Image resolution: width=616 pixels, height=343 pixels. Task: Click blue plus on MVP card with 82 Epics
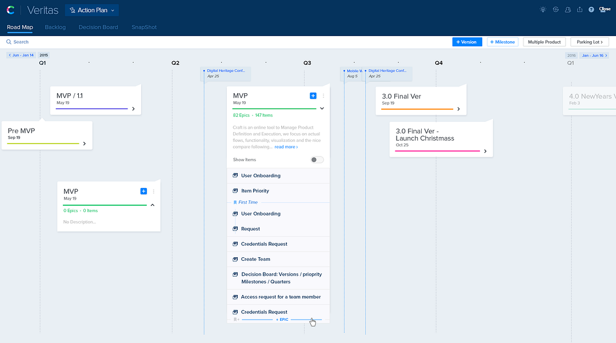coord(313,96)
